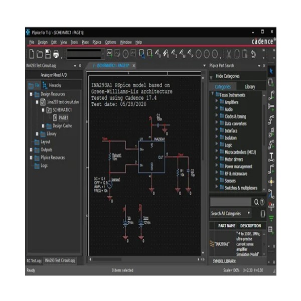Click Edit Simulation Profile icon
This screenshot has height=301, width=301.
tap(117, 54)
